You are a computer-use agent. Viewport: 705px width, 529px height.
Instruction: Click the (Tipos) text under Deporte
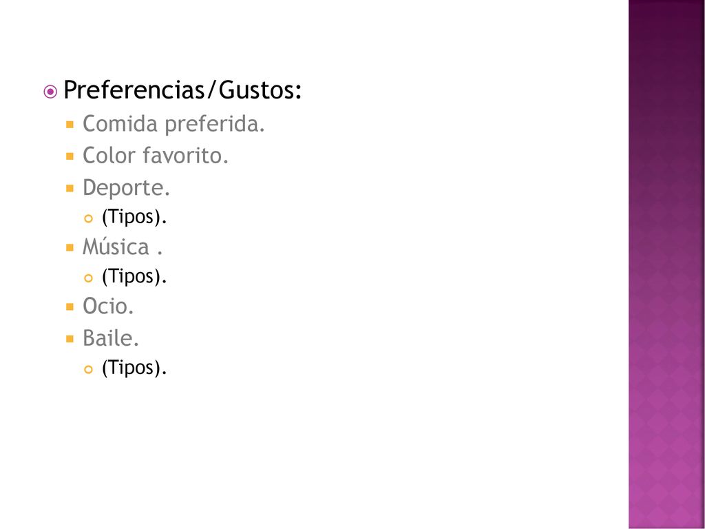click(x=134, y=217)
